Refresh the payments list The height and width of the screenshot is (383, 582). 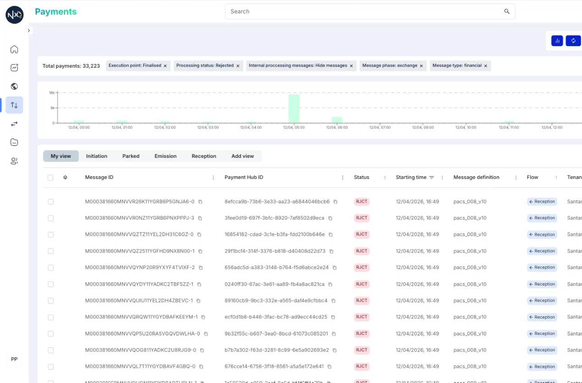click(573, 41)
